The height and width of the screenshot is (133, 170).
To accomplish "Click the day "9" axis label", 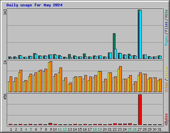I will [51, 129].
